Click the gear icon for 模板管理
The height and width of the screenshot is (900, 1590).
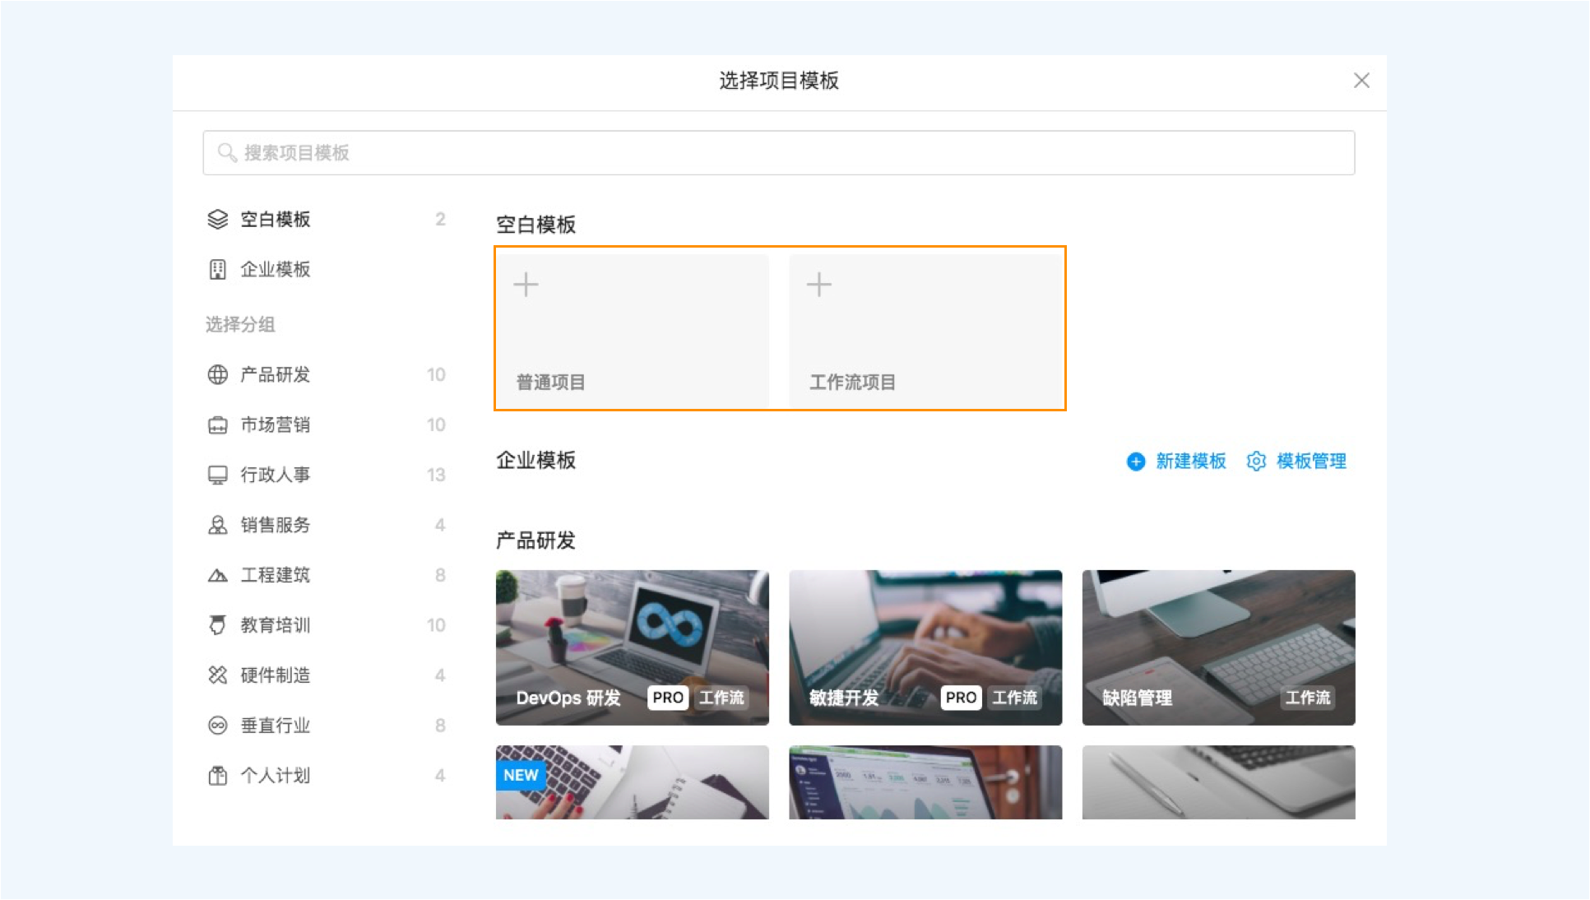pyautogui.click(x=1256, y=462)
